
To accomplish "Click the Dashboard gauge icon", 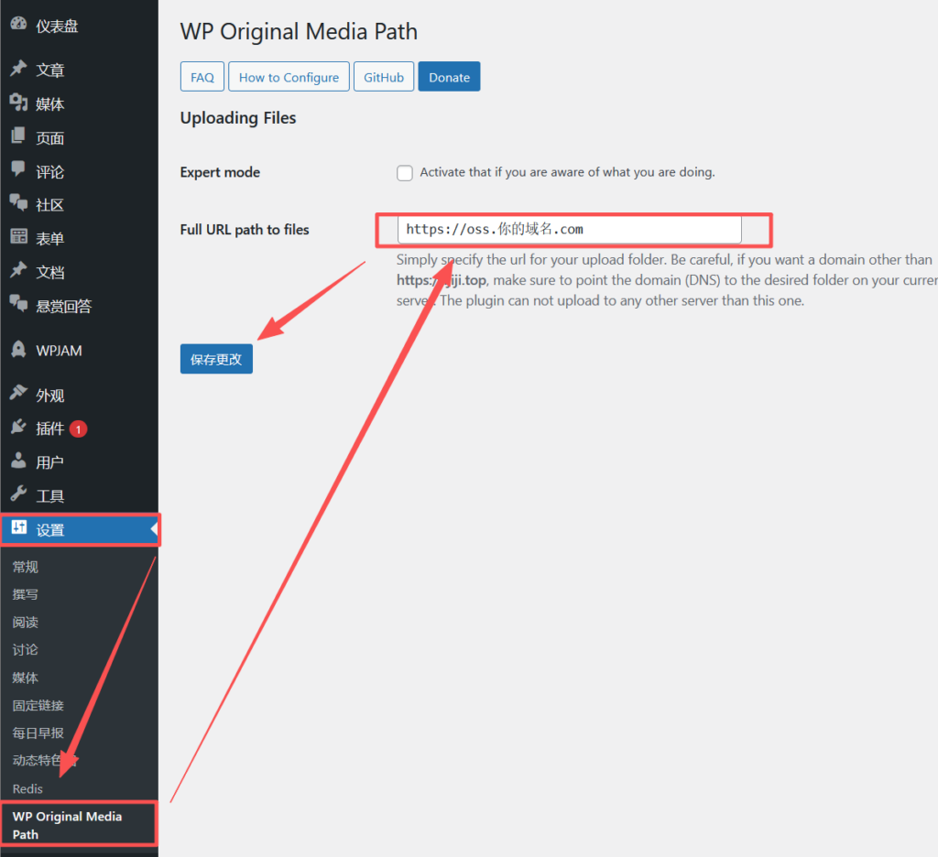I will [18, 26].
